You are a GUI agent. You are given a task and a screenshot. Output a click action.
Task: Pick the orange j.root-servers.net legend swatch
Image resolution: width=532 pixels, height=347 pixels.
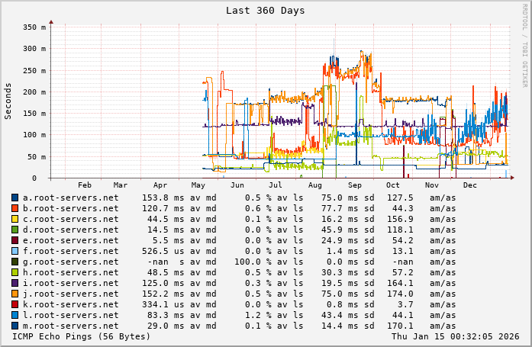(x=15, y=294)
